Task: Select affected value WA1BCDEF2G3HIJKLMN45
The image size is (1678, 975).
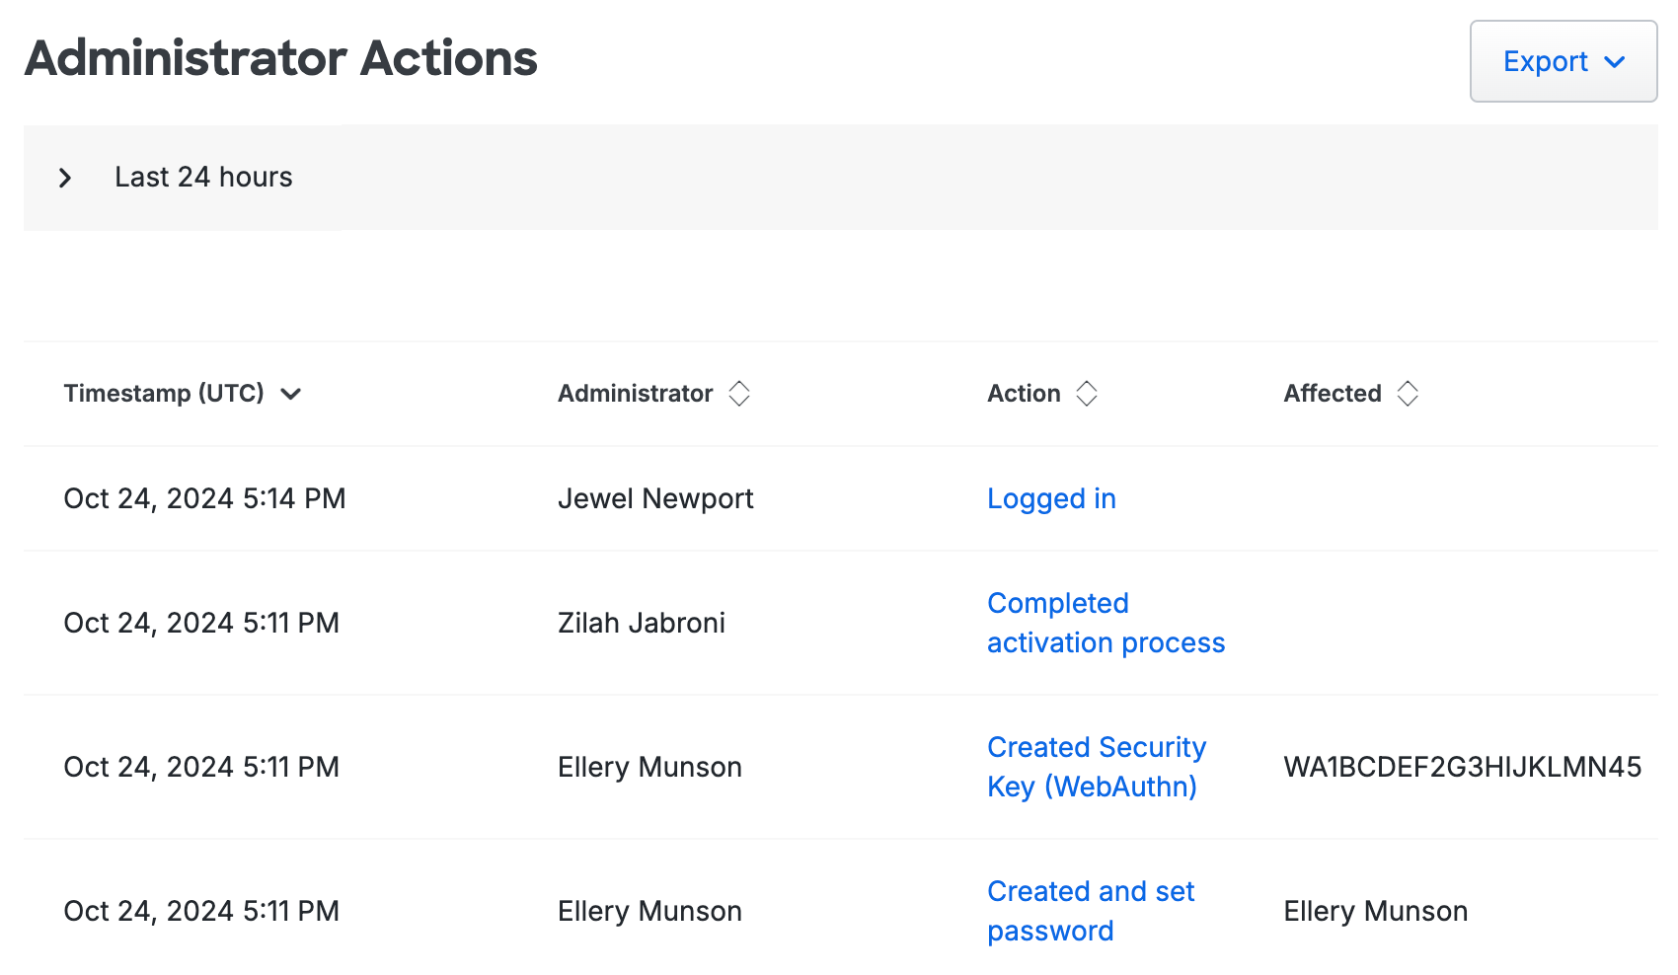Action: (1462, 767)
